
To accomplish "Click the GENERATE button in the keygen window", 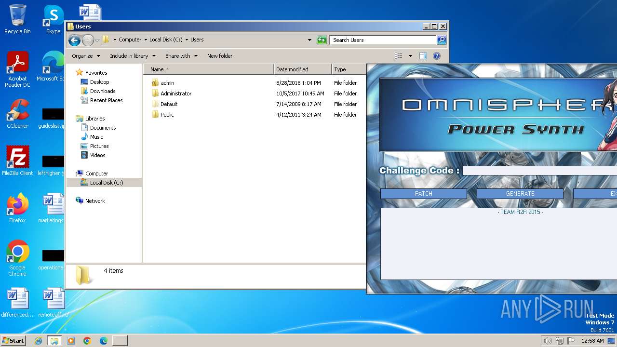I will pos(520,194).
